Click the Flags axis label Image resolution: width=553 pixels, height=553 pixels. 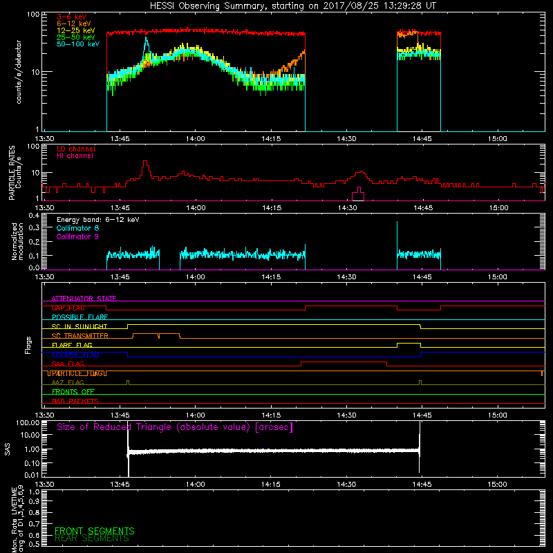28,345
